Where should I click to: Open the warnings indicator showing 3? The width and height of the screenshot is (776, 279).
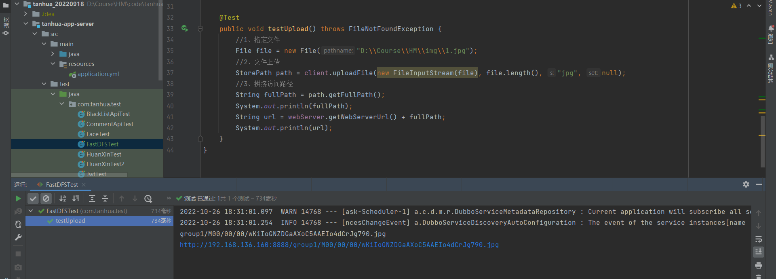tap(736, 6)
